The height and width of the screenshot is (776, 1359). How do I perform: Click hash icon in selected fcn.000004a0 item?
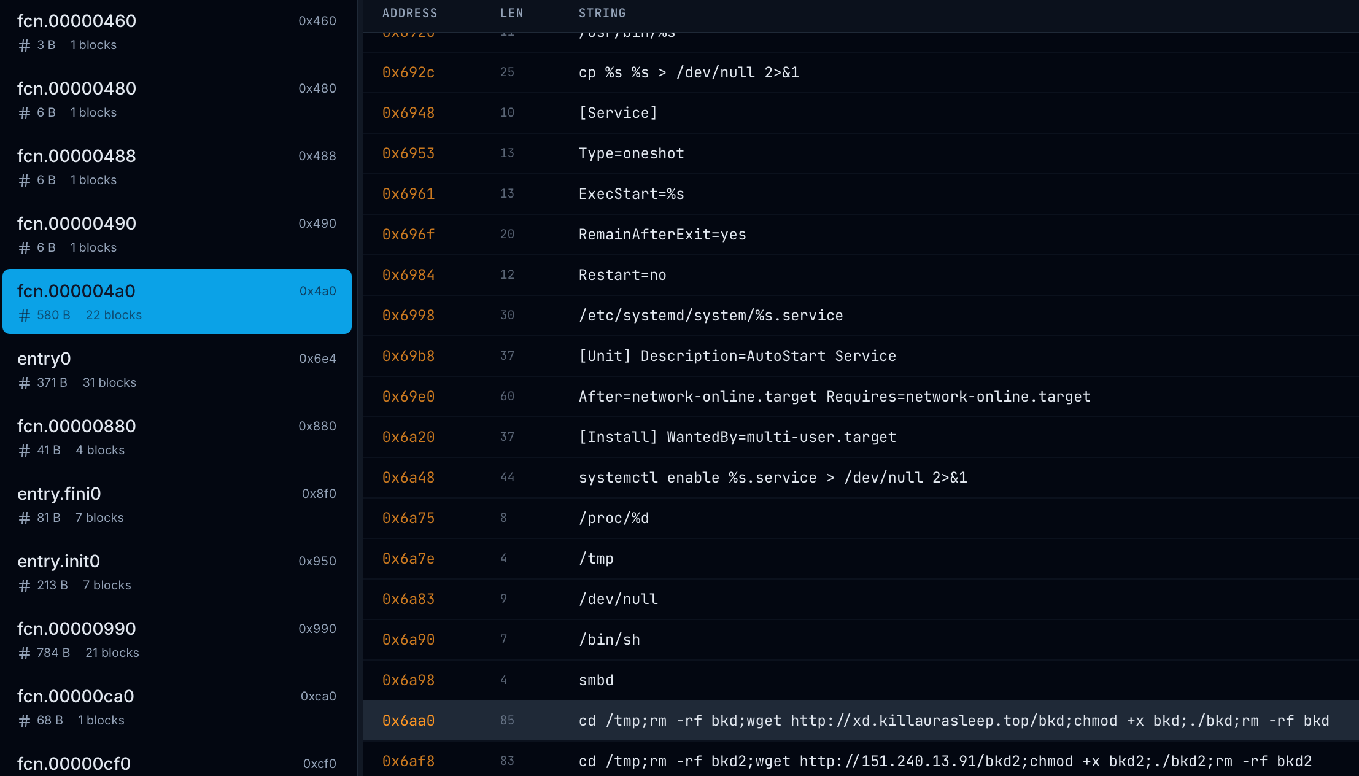click(25, 316)
